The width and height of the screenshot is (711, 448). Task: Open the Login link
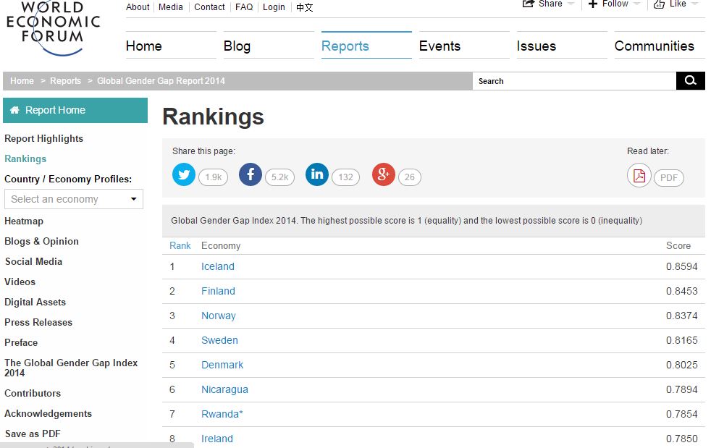274,7
